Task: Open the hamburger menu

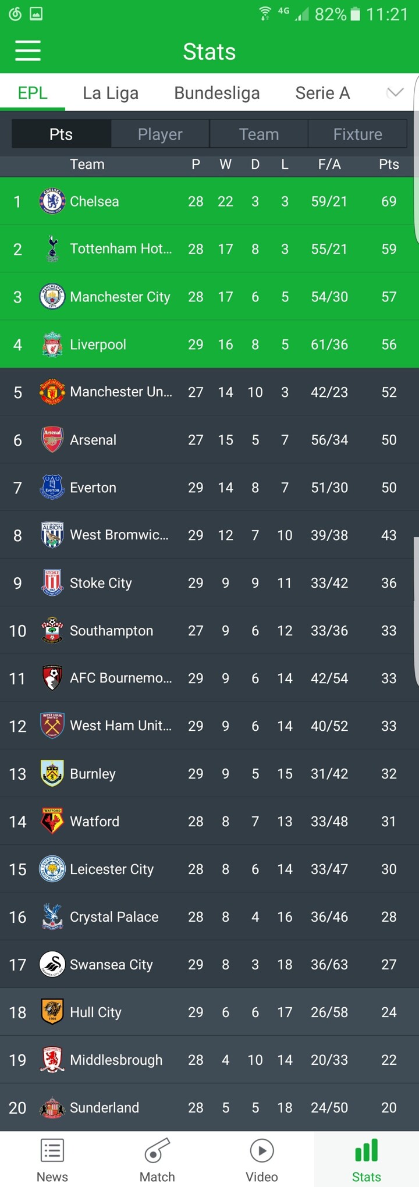Action: point(28,51)
